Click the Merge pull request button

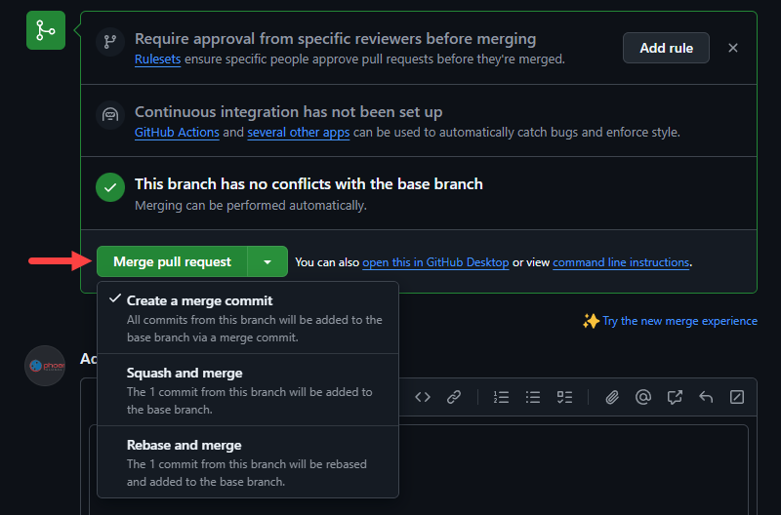[172, 261]
